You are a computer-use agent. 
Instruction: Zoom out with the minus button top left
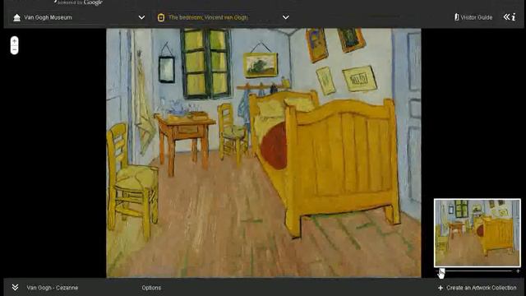[15, 50]
